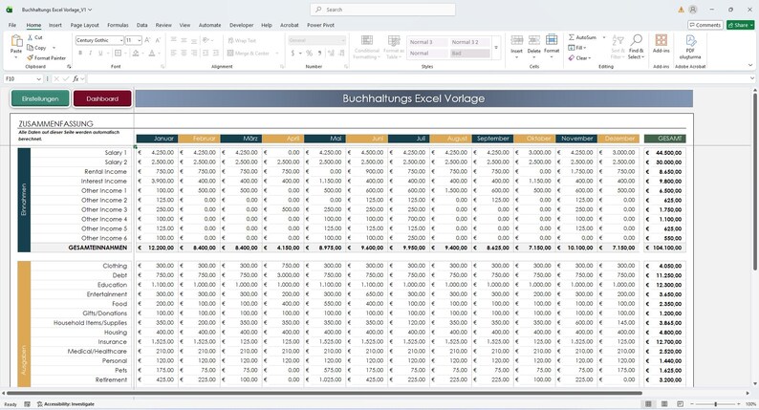This screenshot has width=759, height=410.
Task: Open Conditional Formatting in Styles group
Action: (367, 47)
